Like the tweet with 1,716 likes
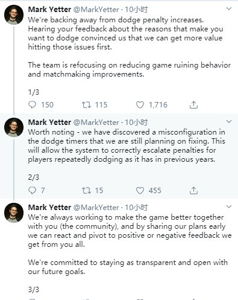Viewport: 238px width, 300px height. (x=140, y=105)
